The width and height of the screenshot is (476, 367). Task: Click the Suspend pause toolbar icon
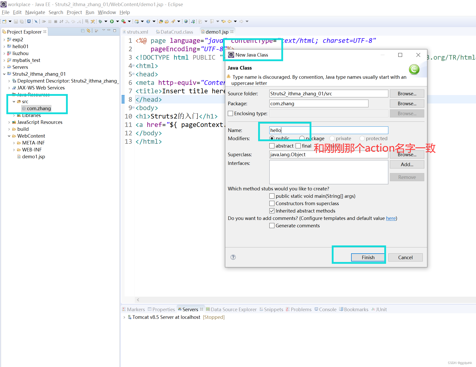[50, 21]
